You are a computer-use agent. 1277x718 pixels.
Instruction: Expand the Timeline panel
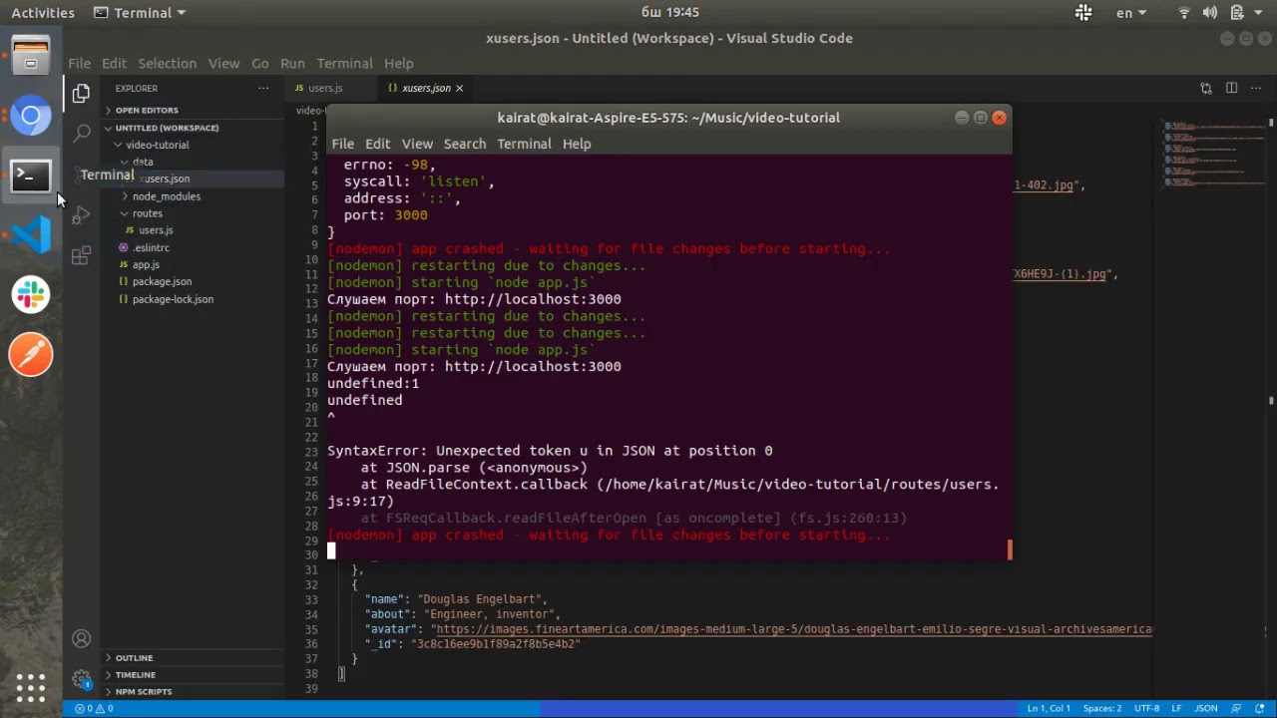(135, 675)
